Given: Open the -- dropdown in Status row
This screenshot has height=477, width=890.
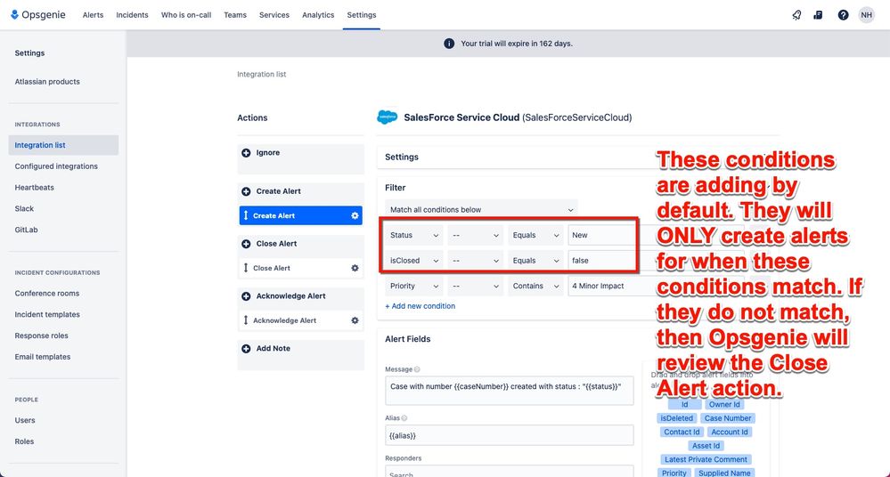Looking at the screenshot, I should tap(476, 235).
